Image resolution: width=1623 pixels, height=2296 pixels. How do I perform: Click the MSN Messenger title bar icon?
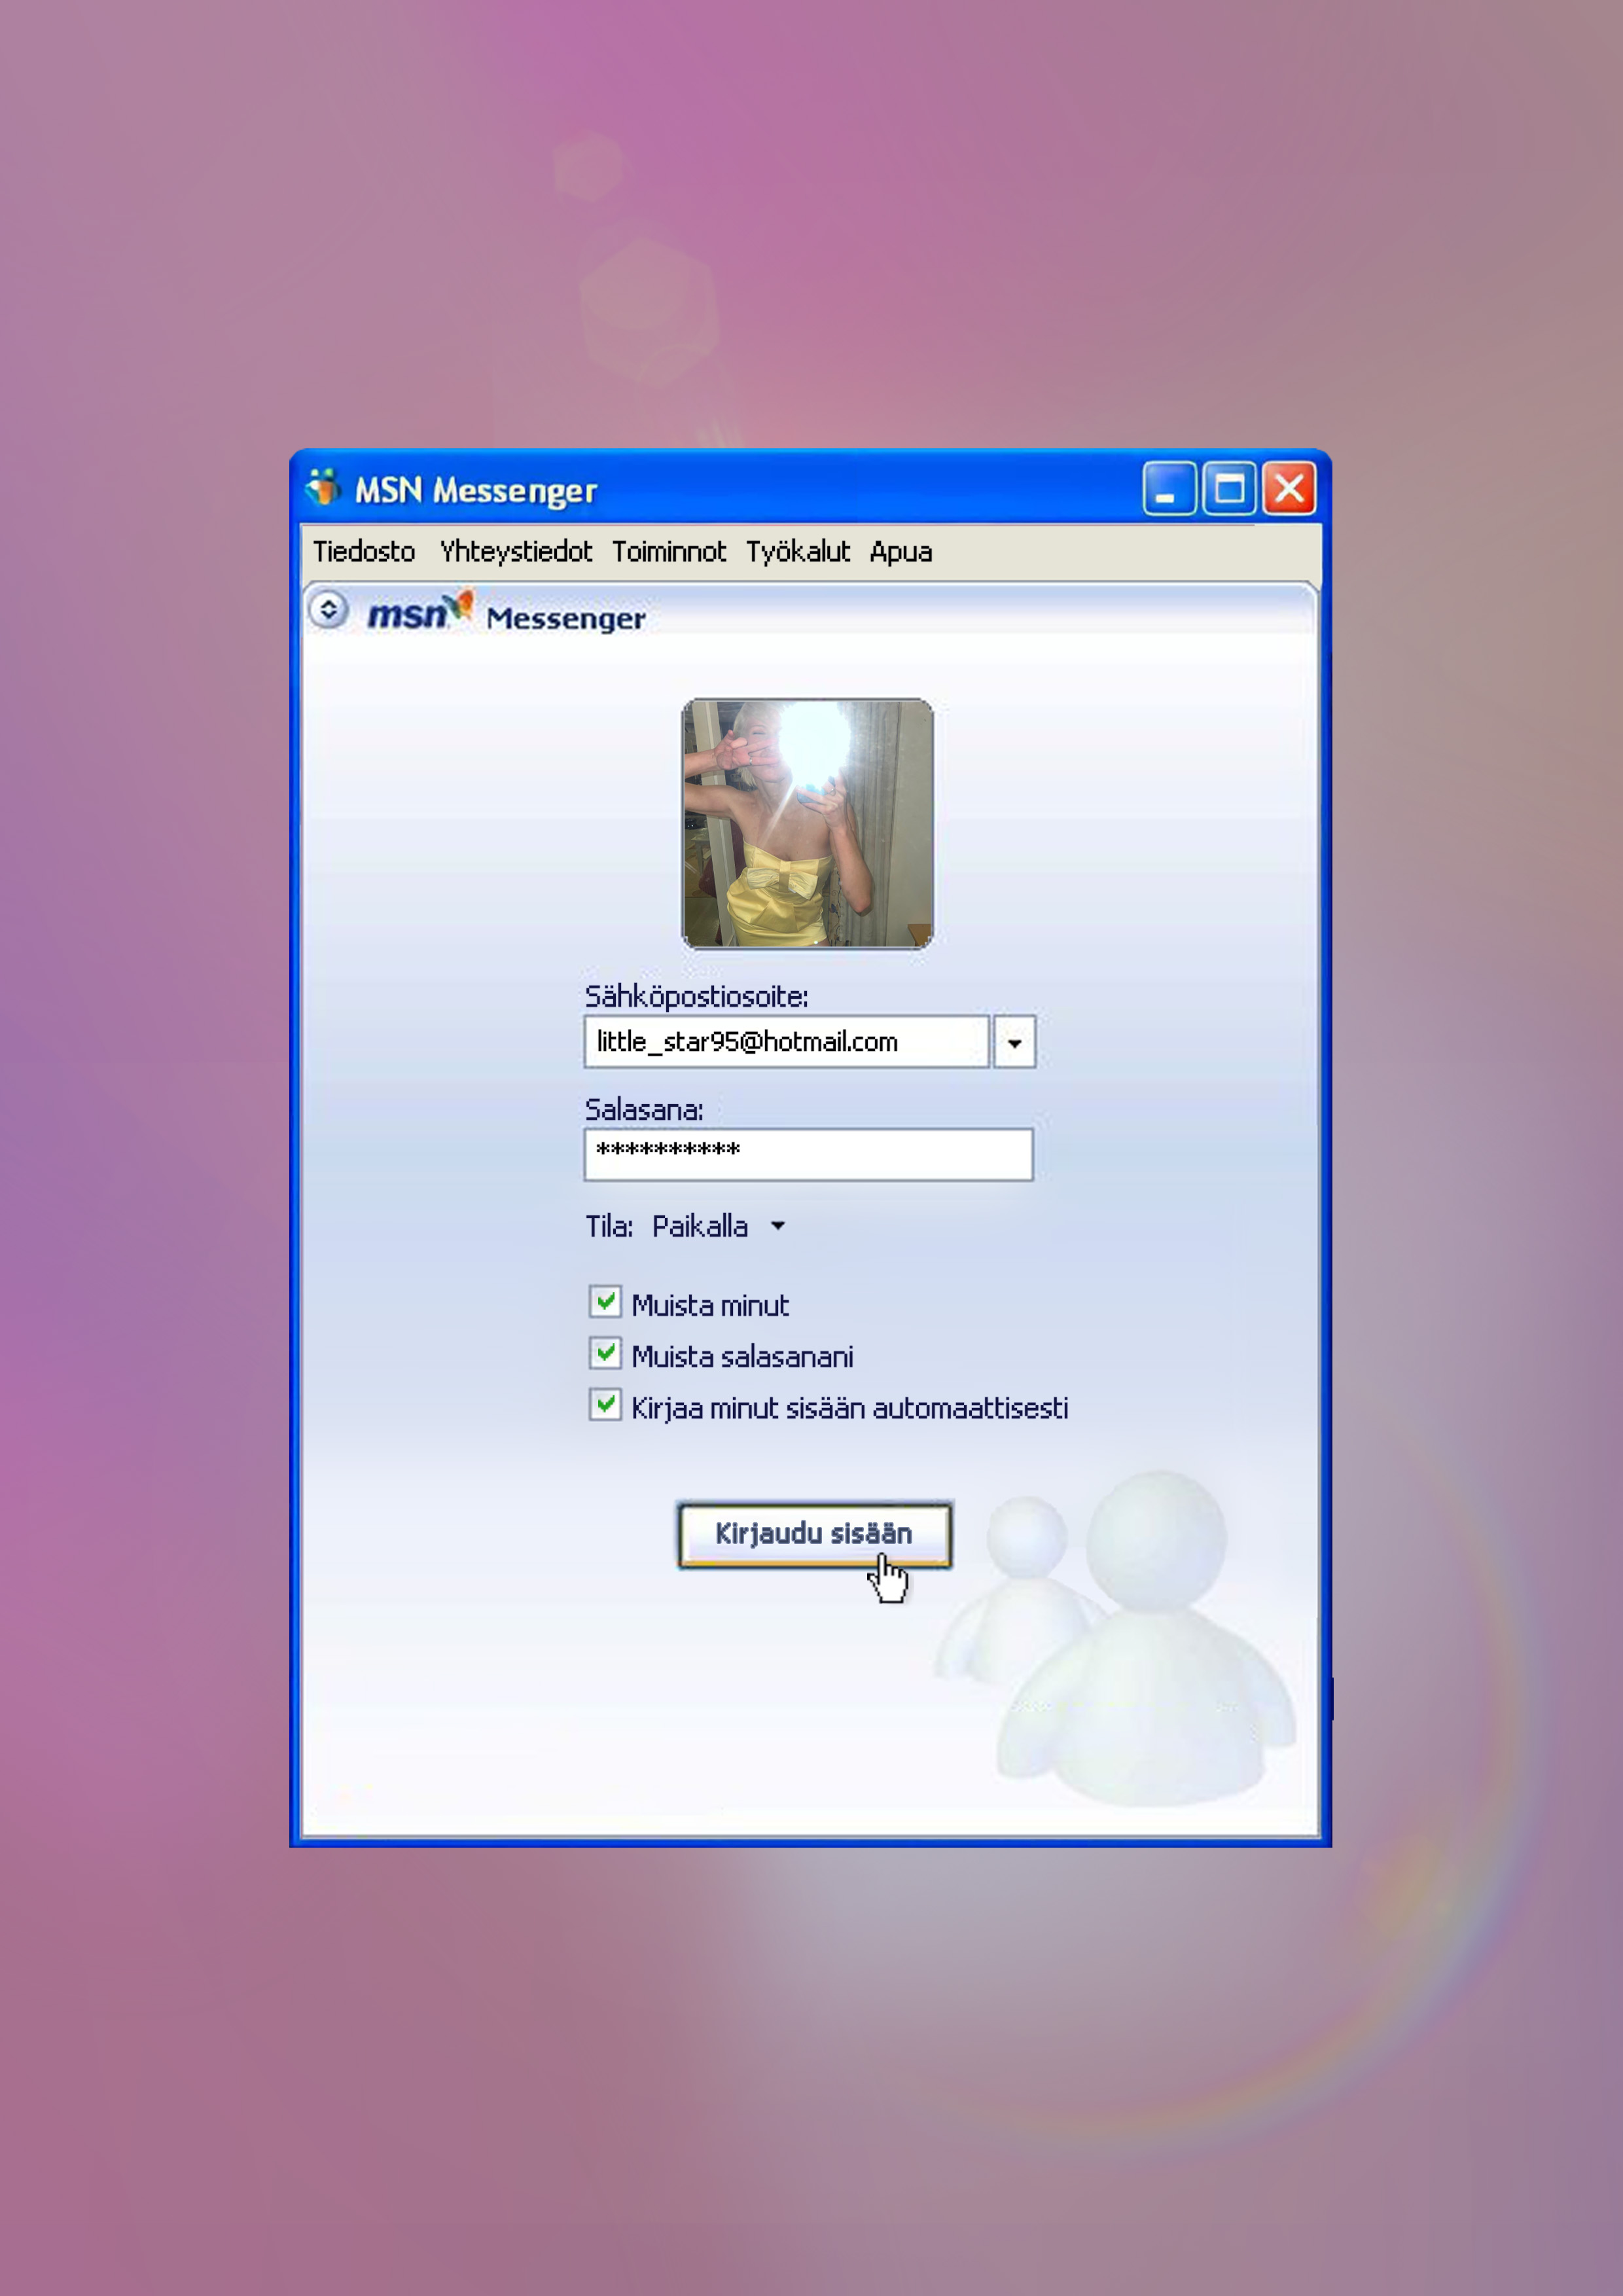[x=323, y=488]
